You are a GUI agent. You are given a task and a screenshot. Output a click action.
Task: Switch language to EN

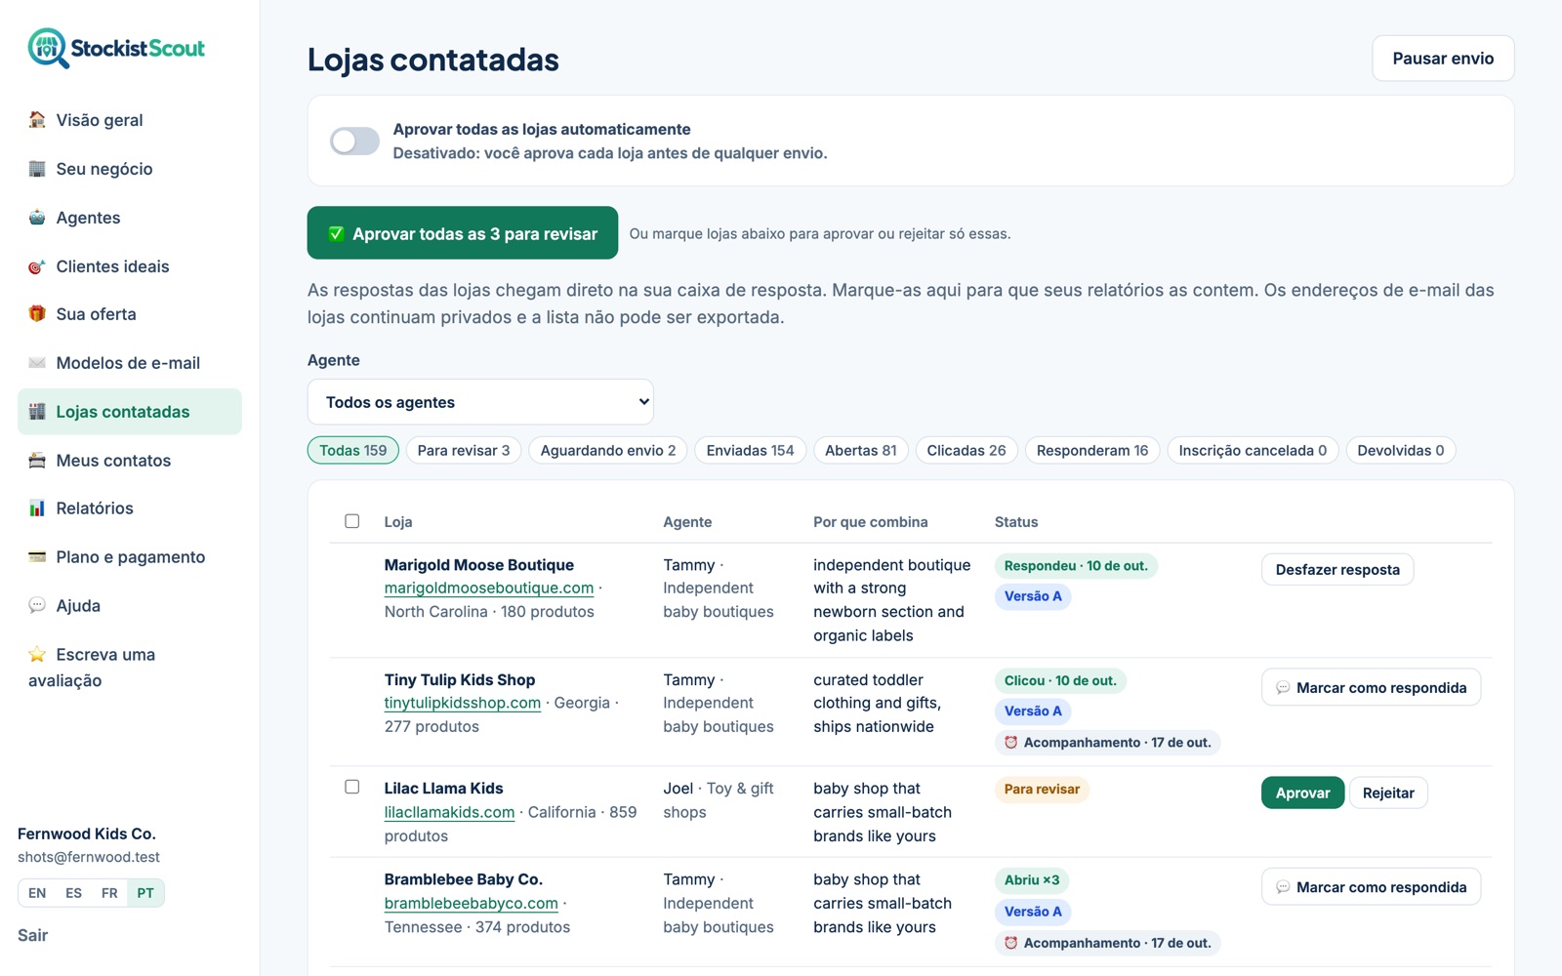click(x=37, y=893)
